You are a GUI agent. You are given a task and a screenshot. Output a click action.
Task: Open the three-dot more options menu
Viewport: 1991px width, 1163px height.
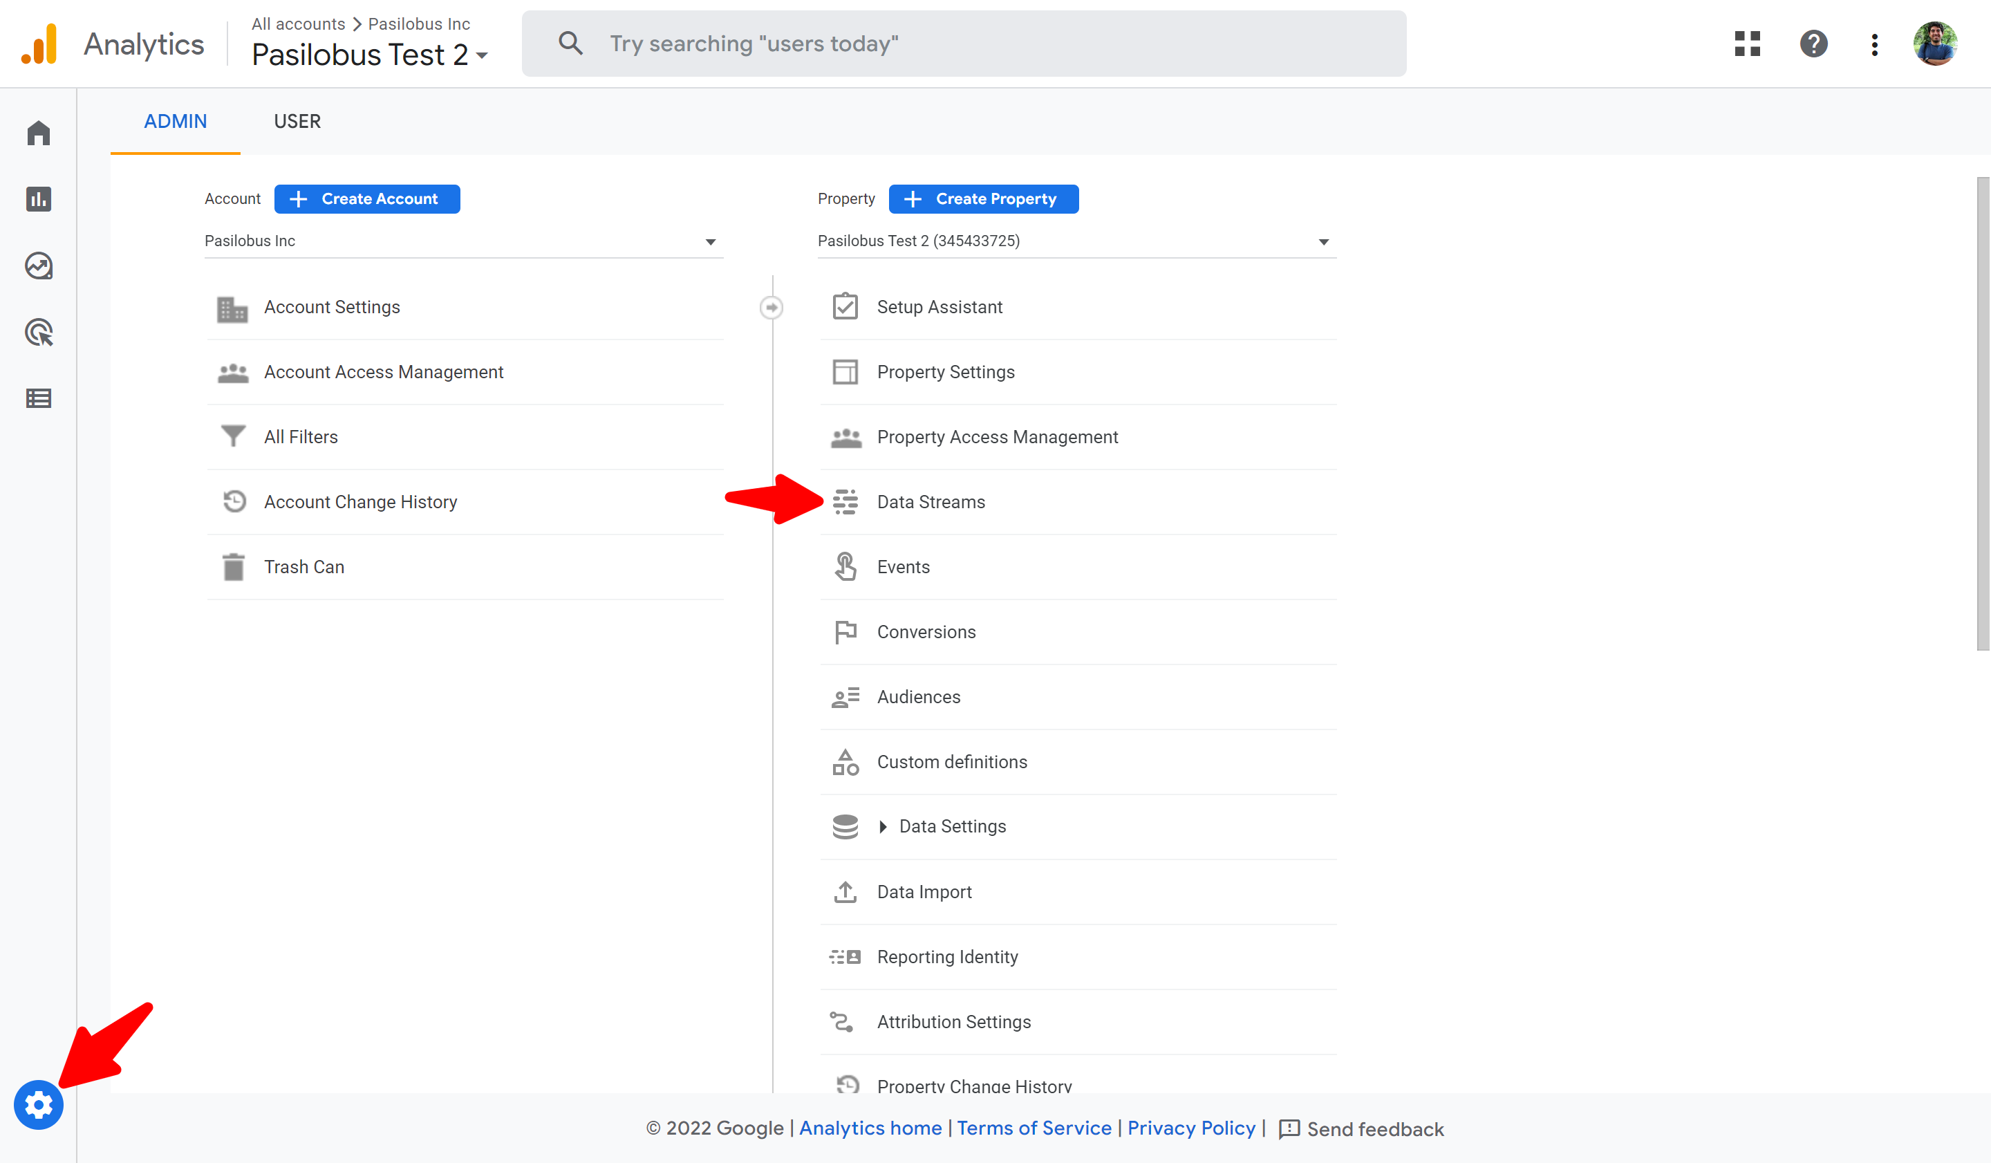click(1874, 44)
